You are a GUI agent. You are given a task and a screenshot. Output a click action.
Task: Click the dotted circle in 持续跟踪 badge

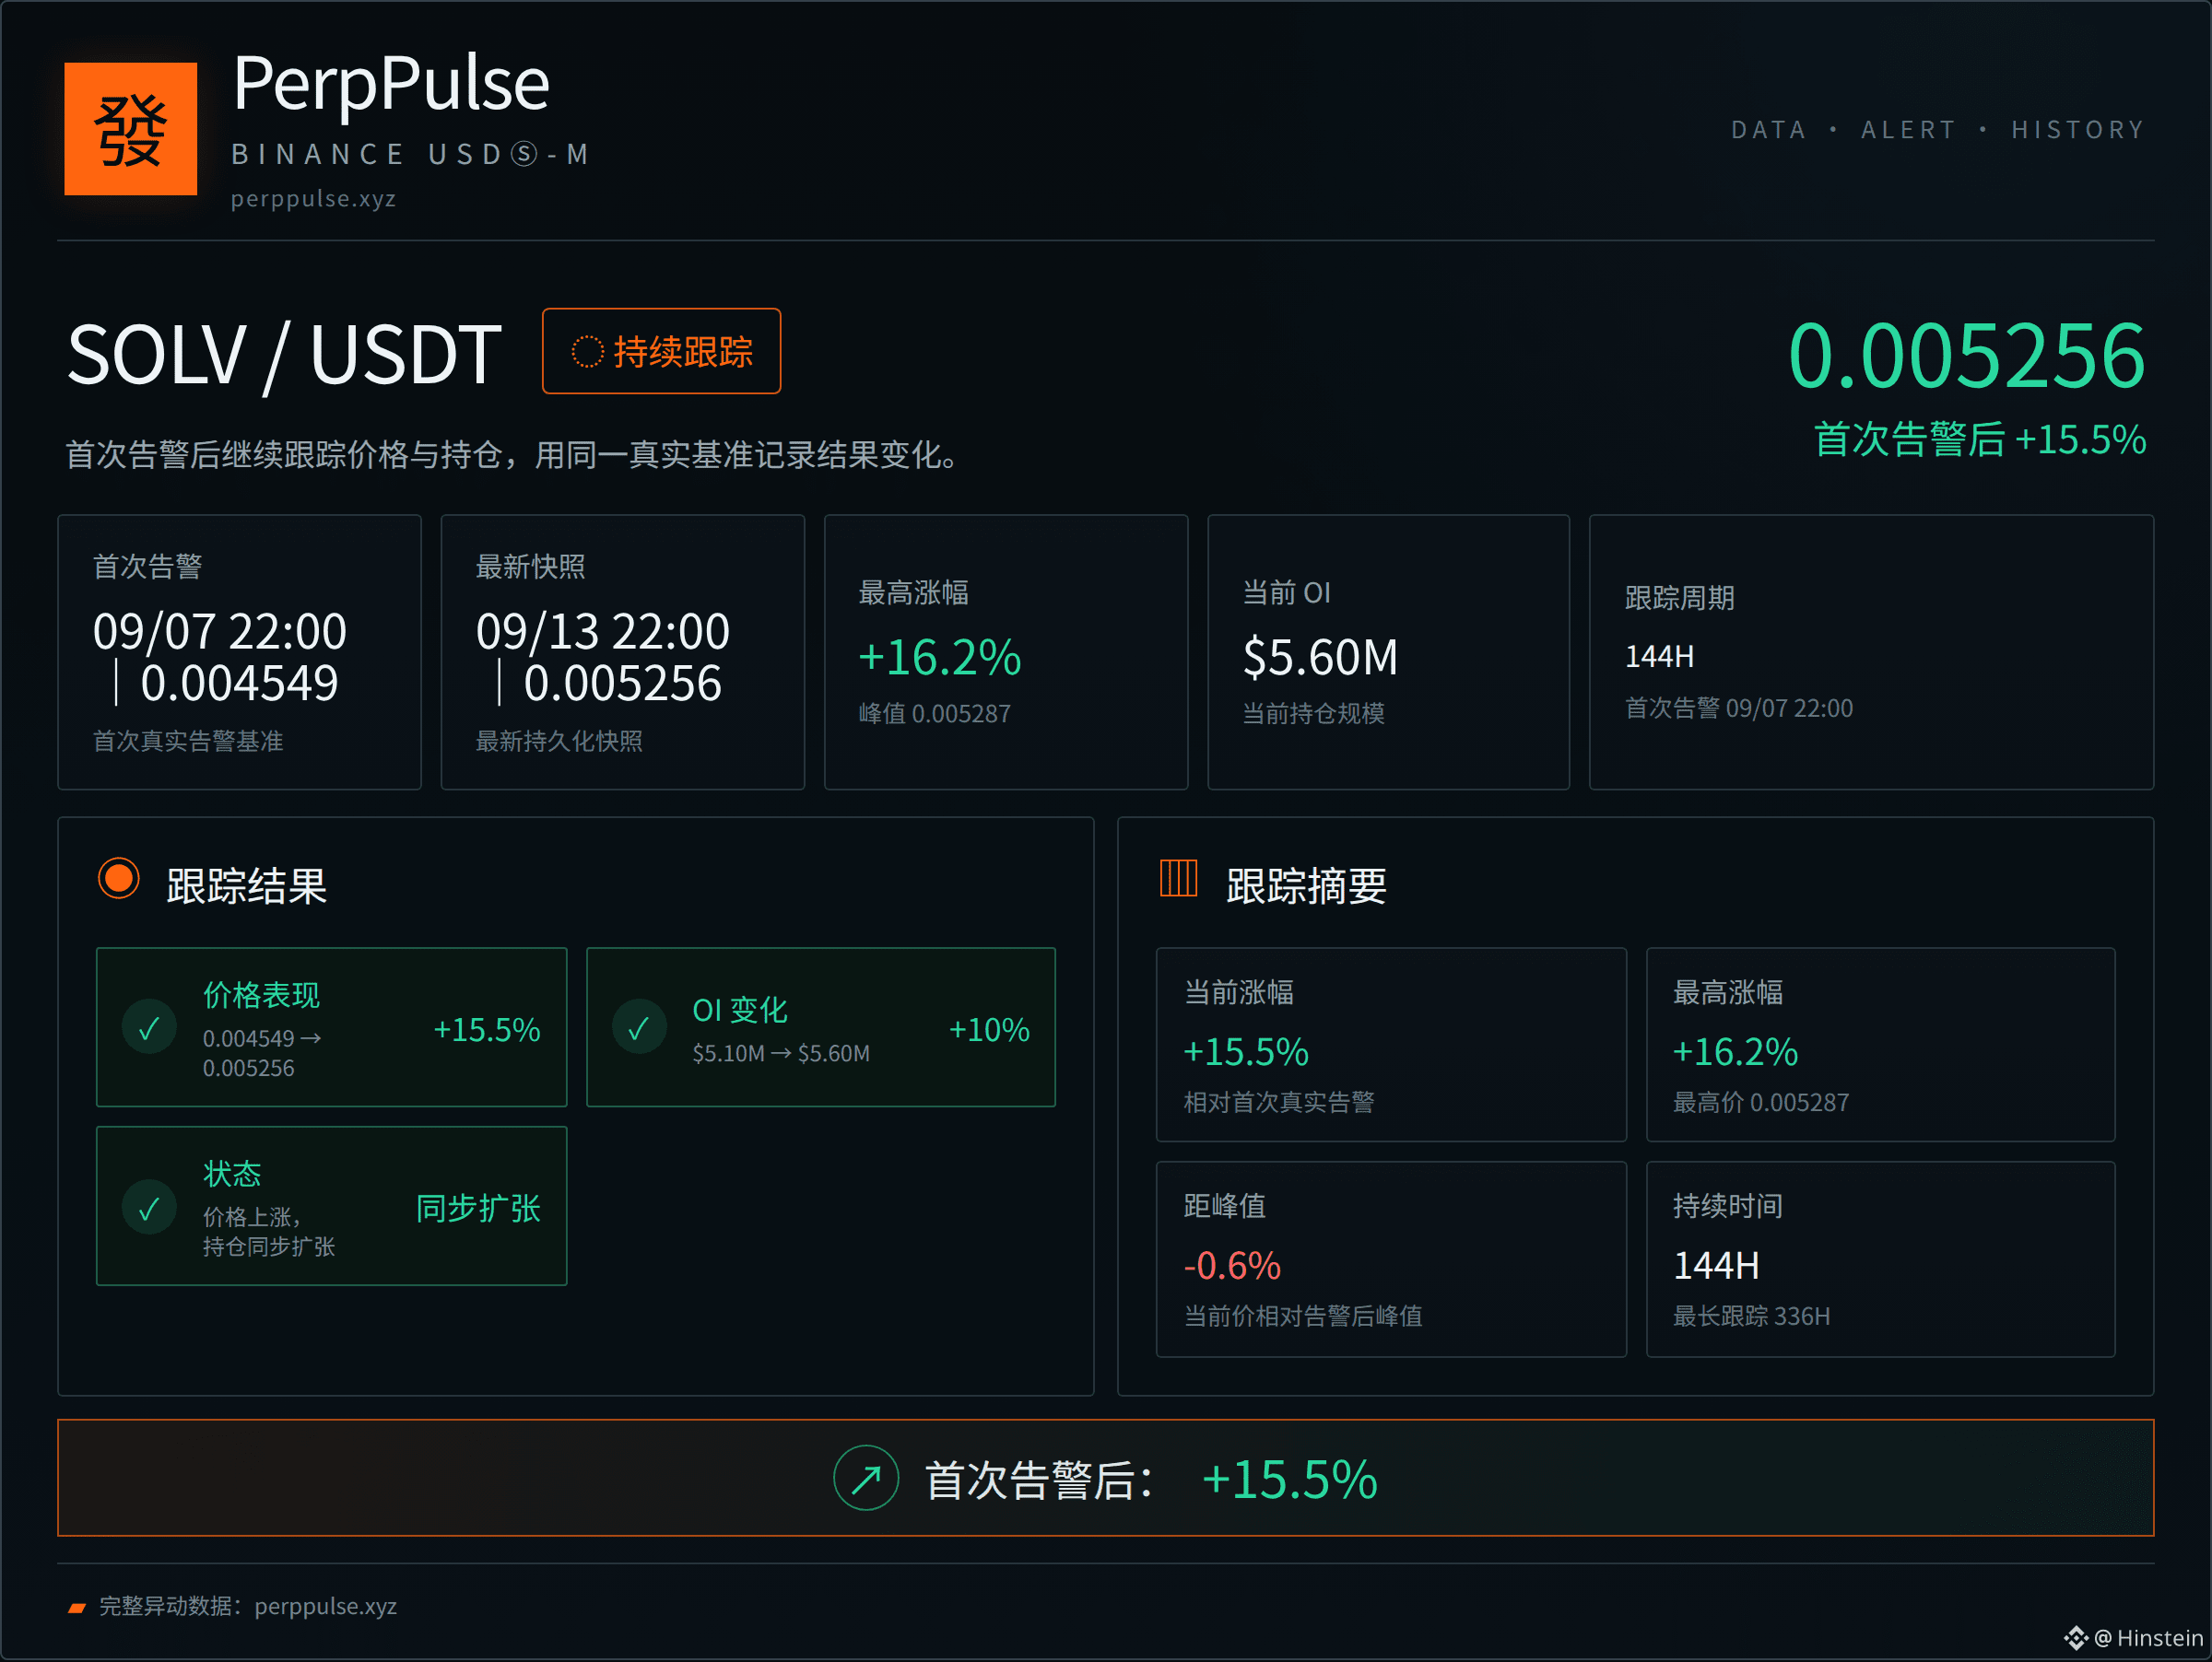point(588,352)
